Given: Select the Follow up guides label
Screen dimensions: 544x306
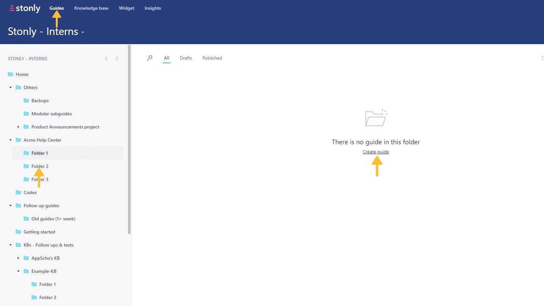Looking at the screenshot, I should click(x=41, y=206).
